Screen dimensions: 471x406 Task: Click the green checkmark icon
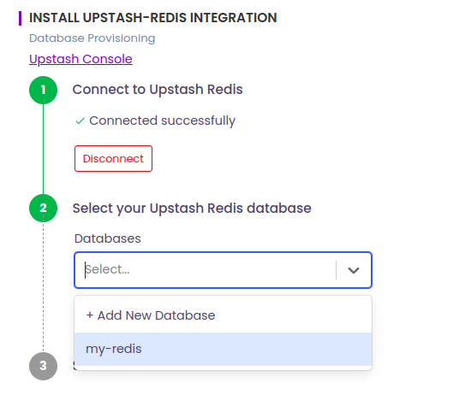[80, 121]
